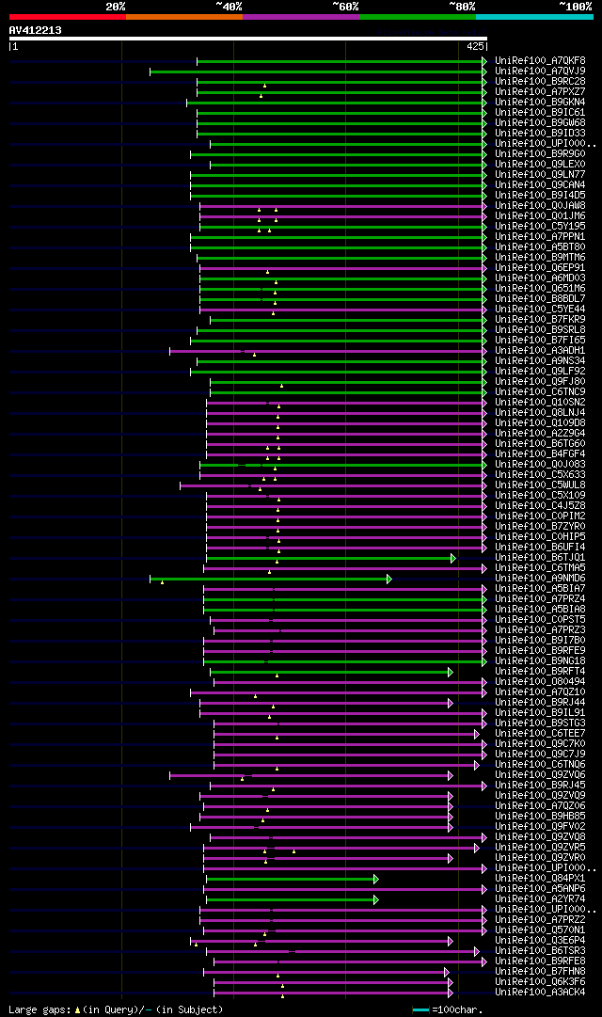The width and height of the screenshot is (602, 1017).
Task: Click the purple ~60% identity legend segment
Action: click(301, 17)
